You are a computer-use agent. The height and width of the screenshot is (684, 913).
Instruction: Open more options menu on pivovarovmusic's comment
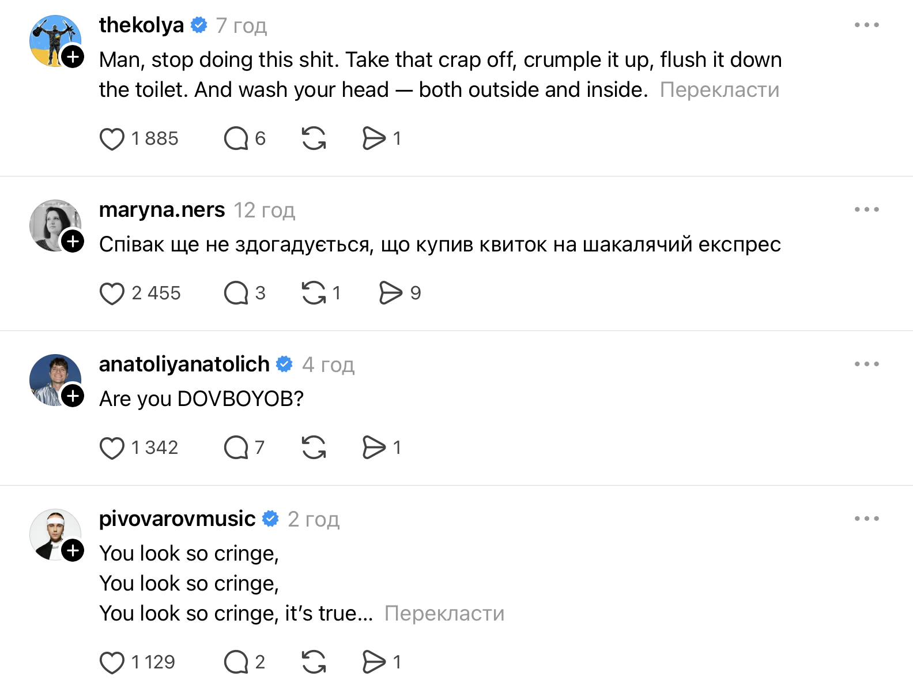click(866, 518)
